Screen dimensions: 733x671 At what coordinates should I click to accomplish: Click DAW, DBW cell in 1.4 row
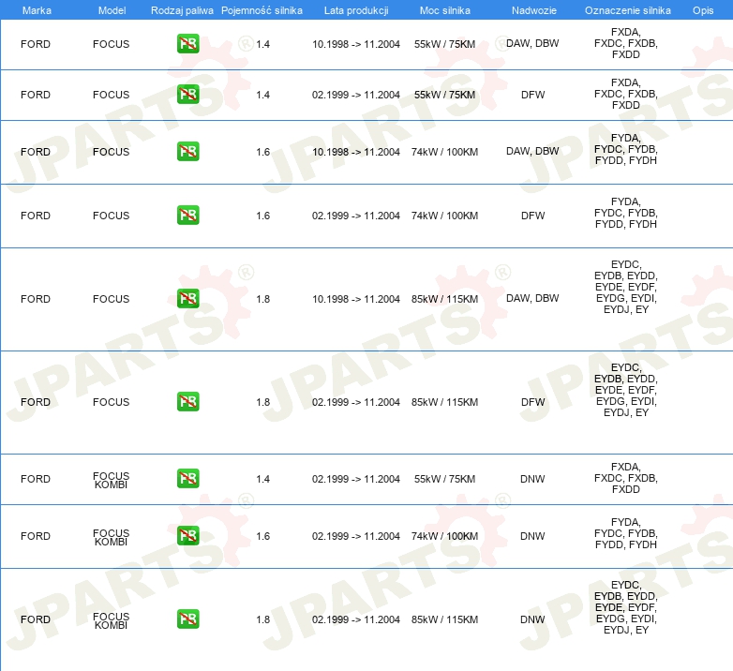pos(532,43)
